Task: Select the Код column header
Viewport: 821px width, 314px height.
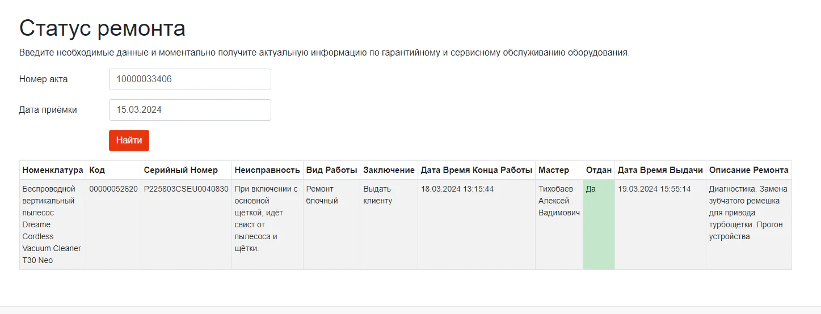Action: 113,170
